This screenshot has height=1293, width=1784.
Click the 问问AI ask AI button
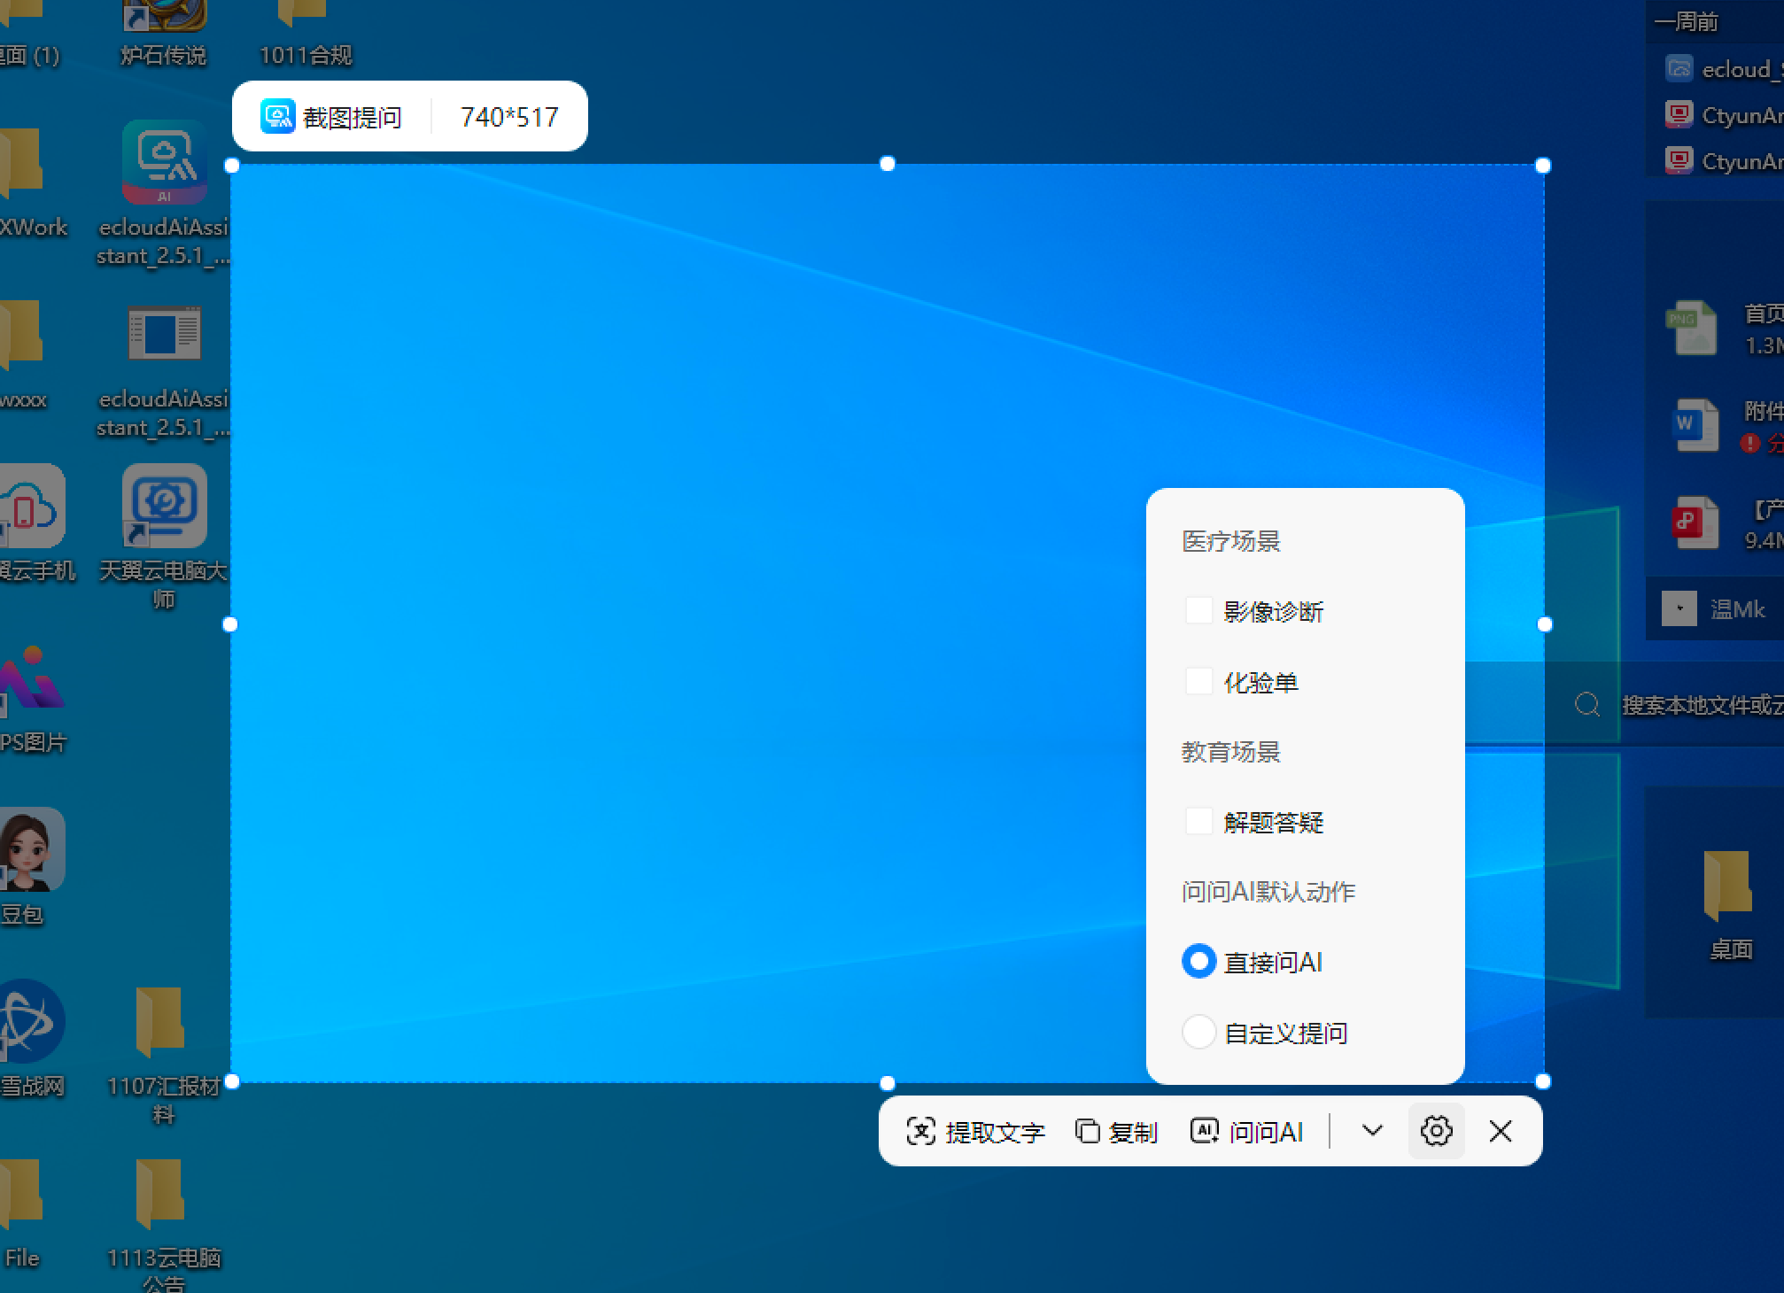1247,1131
